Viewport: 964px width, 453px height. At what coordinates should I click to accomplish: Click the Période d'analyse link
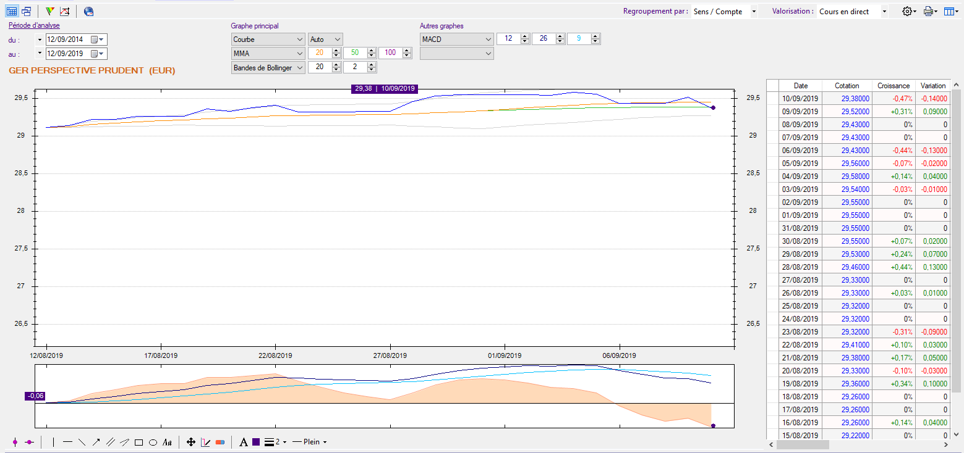click(34, 25)
